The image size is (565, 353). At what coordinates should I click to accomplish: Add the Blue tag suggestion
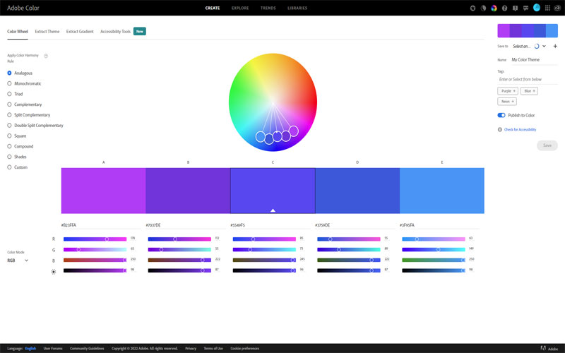click(x=529, y=91)
